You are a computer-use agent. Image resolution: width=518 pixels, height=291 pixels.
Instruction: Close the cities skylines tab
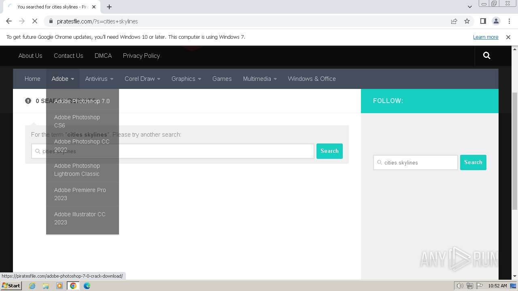(94, 7)
